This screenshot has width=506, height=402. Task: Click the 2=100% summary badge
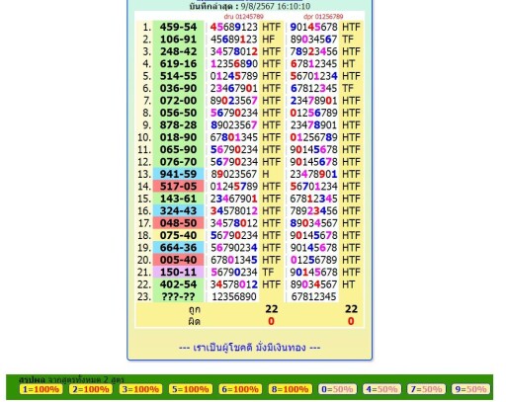pyautogui.click(x=91, y=389)
